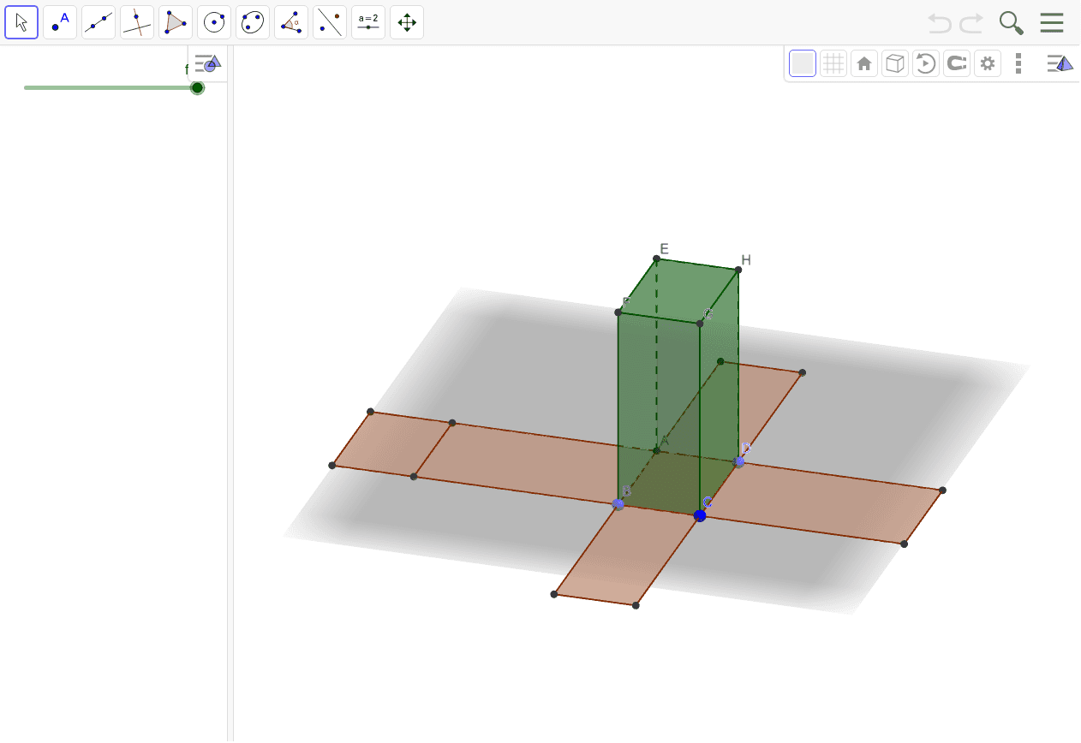Select the Move tool
The height and width of the screenshot is (743, 1081).
tap(21, 21)
